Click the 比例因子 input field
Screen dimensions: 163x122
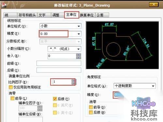pos(62,82)
